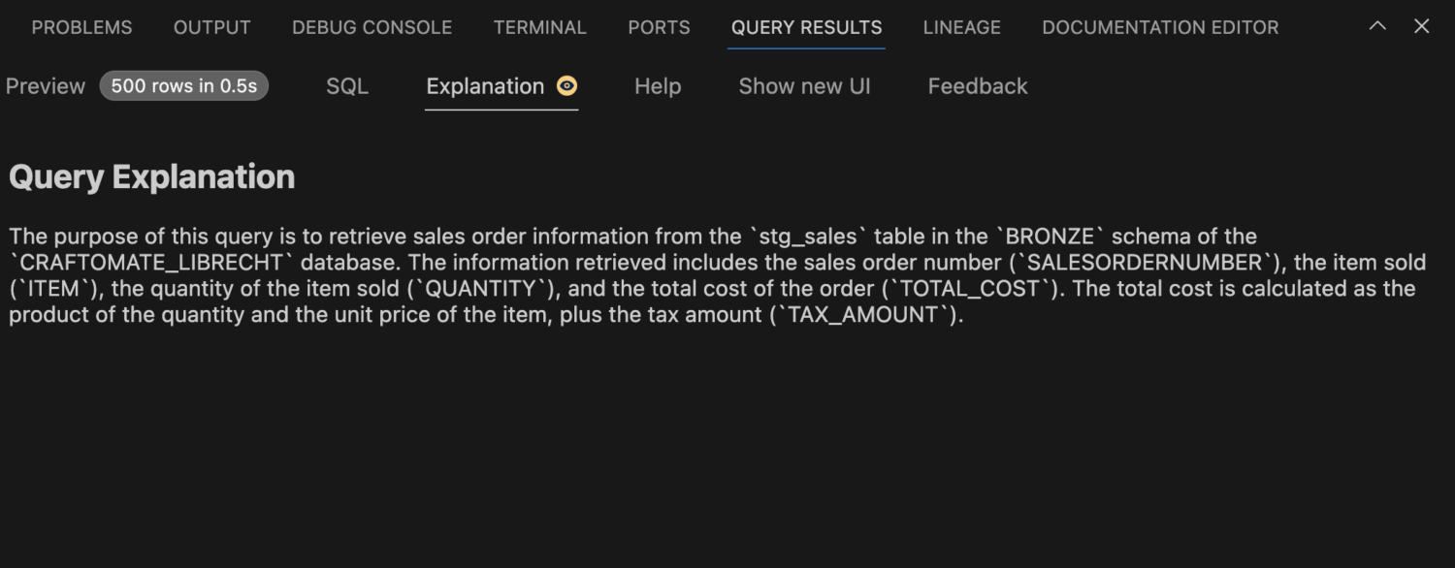
Task: Send Feedback about query results
Action: 978,86
